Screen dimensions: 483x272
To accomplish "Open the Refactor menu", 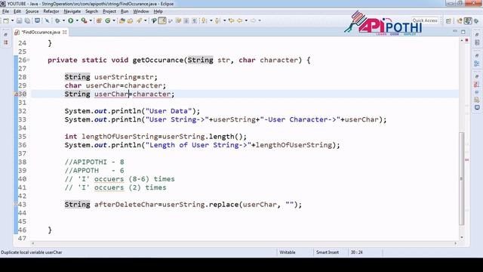I will pos(51,11).
